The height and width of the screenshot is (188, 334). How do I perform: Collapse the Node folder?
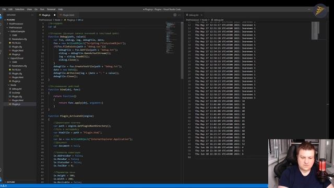pos(13,85)
